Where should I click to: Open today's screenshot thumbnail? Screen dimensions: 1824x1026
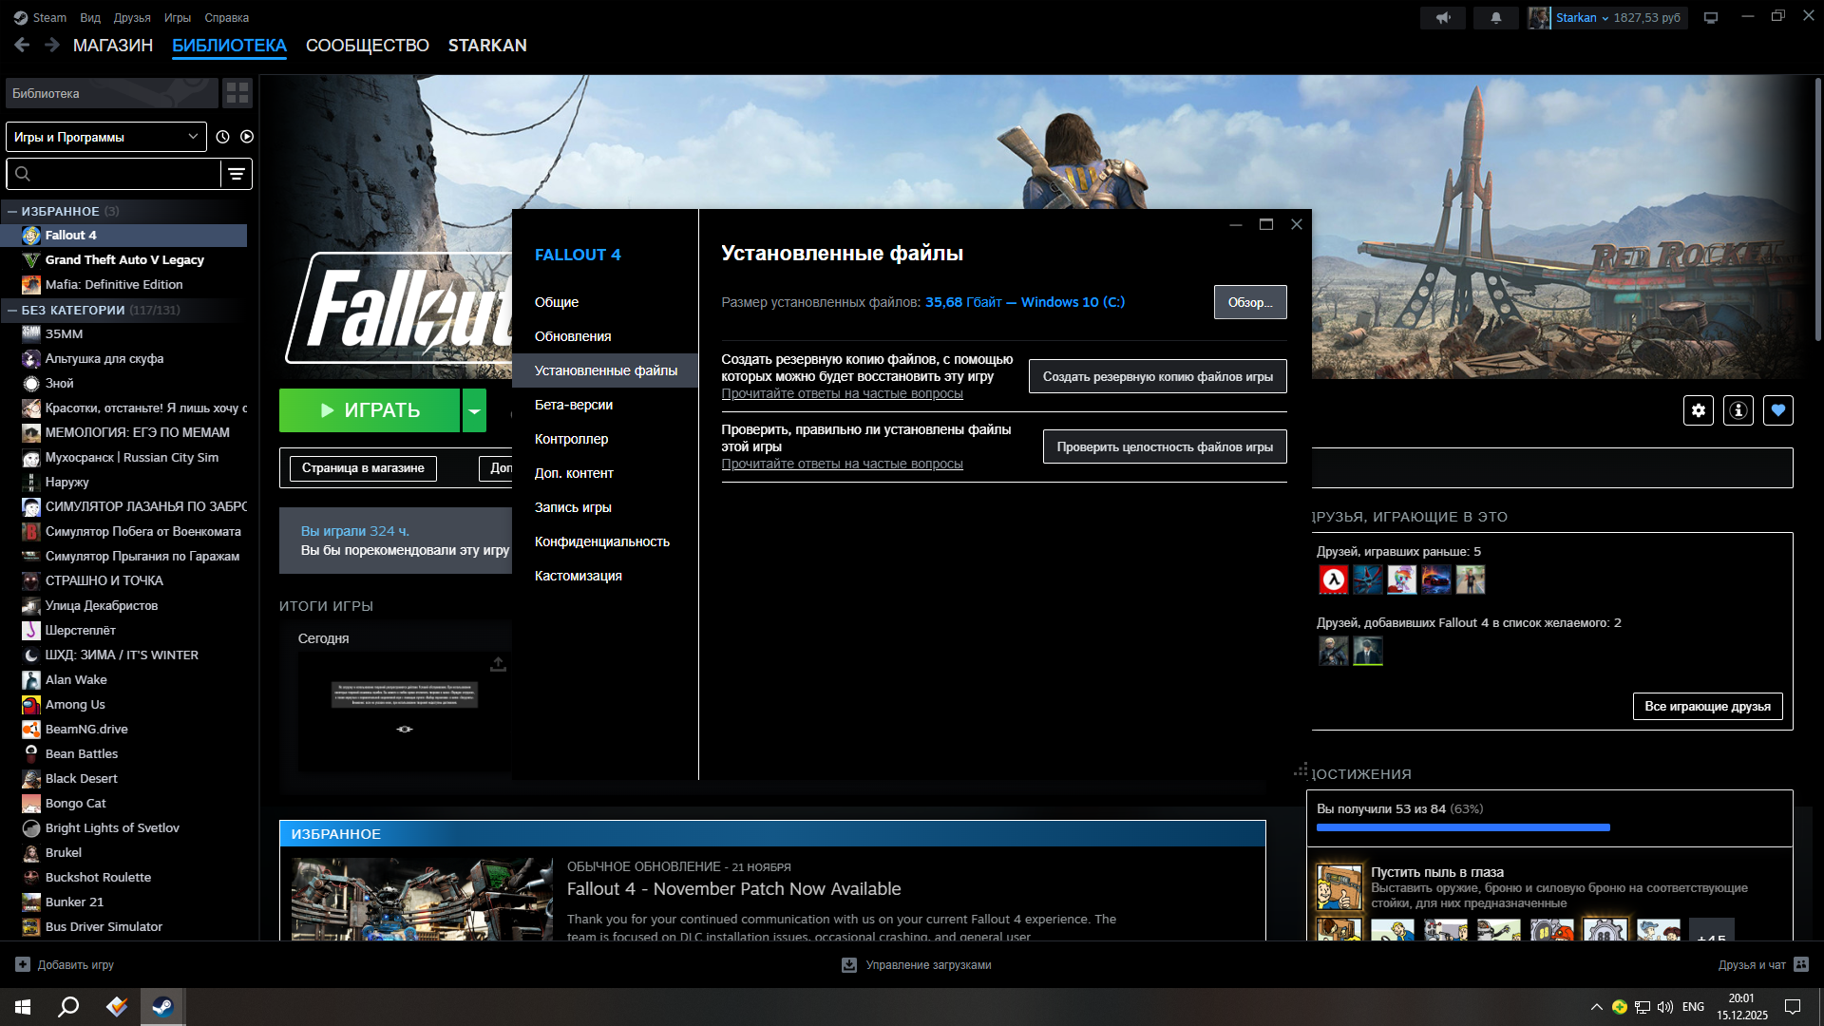click(404, 711)
